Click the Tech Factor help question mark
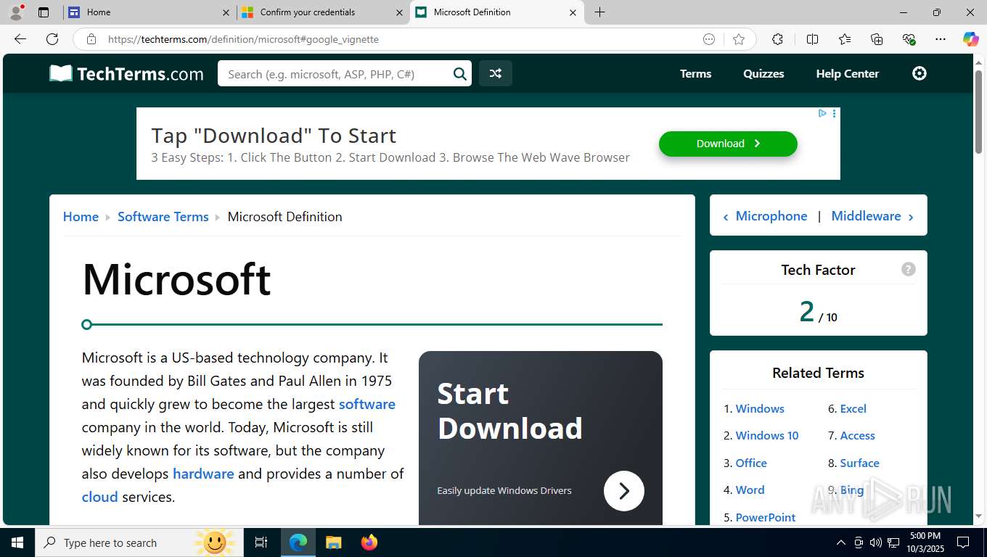The height and width of the screenshot is (557, 987). coord(908,269)
